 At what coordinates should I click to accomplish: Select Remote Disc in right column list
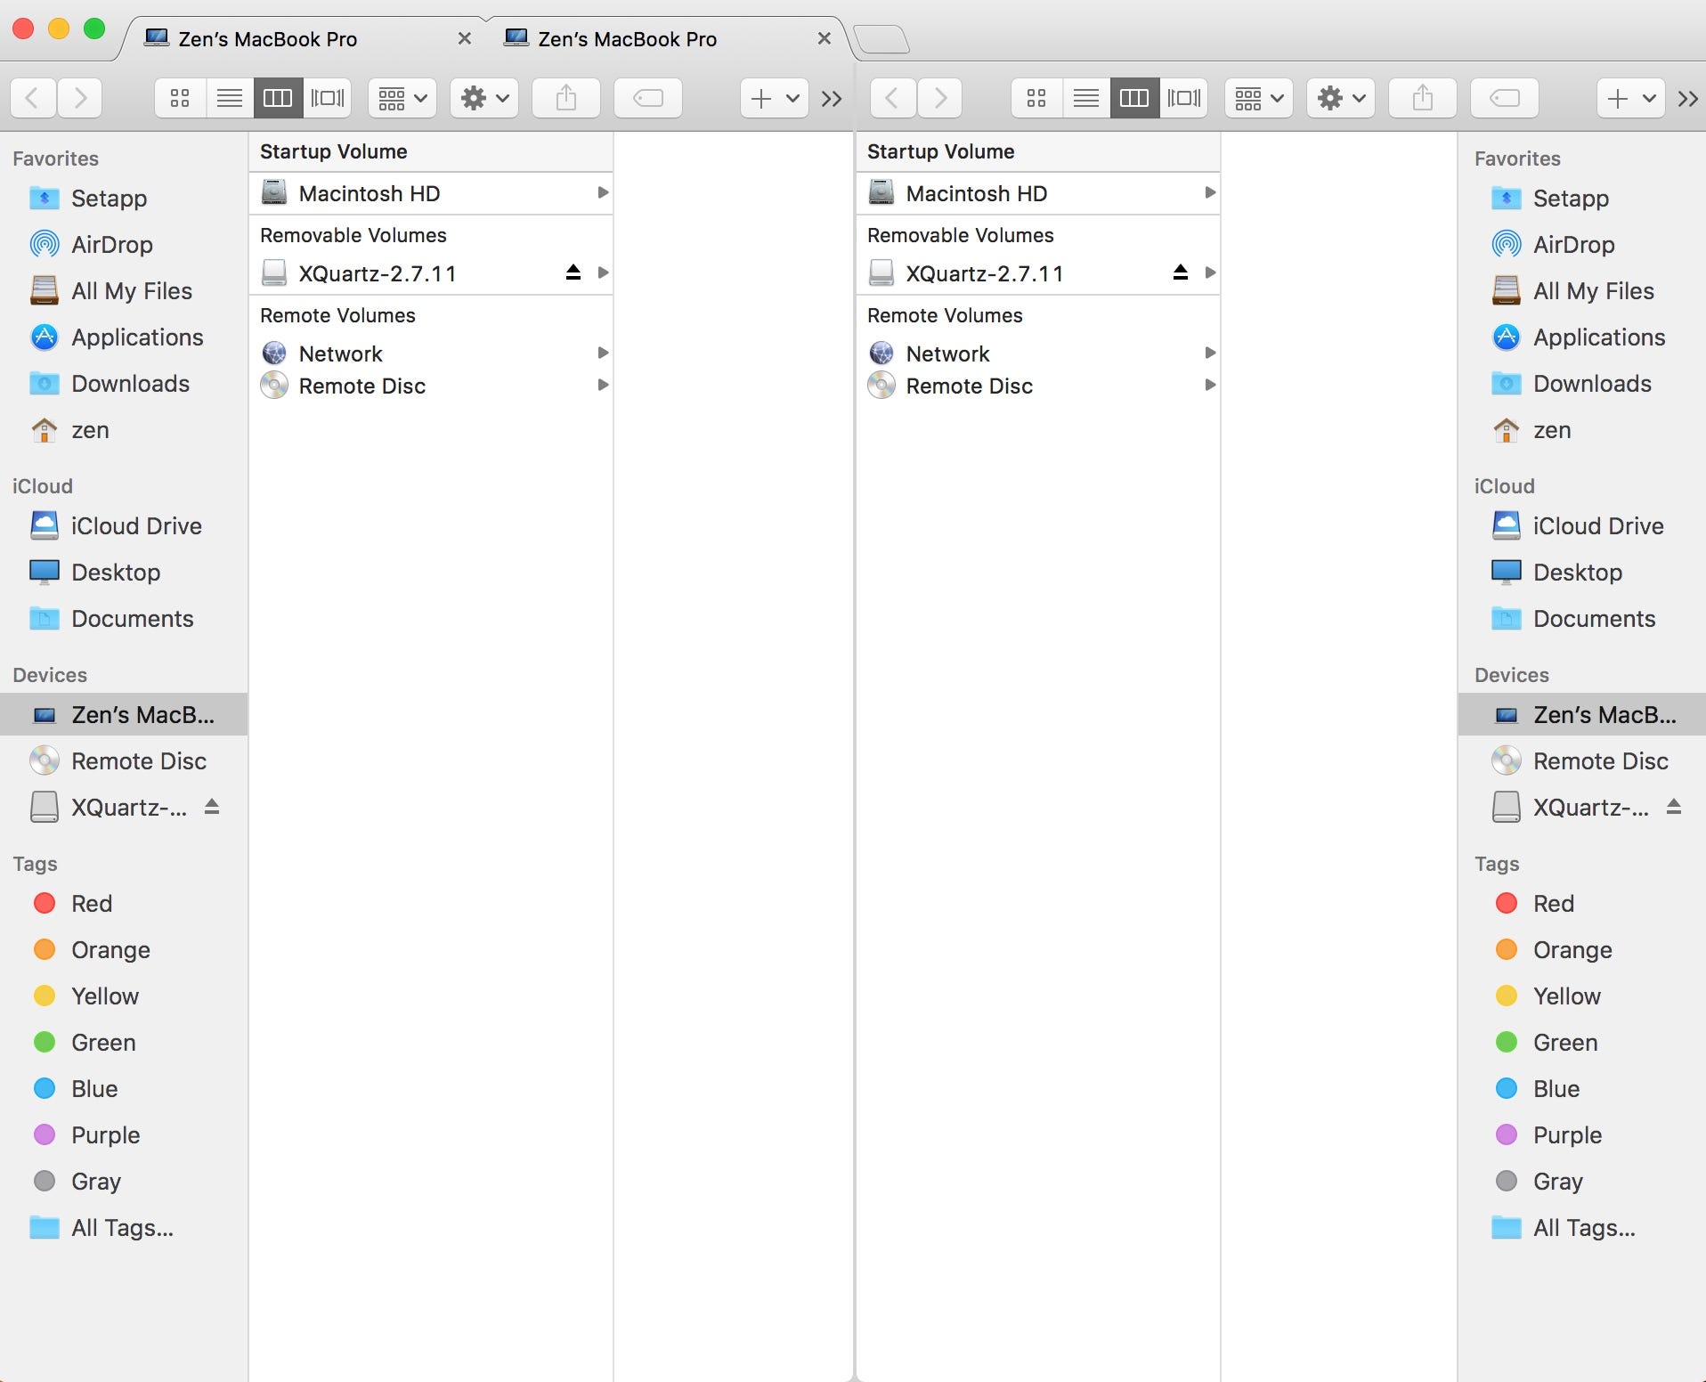pyautogui.click(x=1038, y=386)
